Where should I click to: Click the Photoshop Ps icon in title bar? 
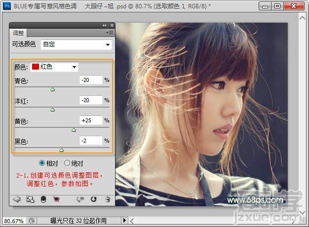[7, 6]
